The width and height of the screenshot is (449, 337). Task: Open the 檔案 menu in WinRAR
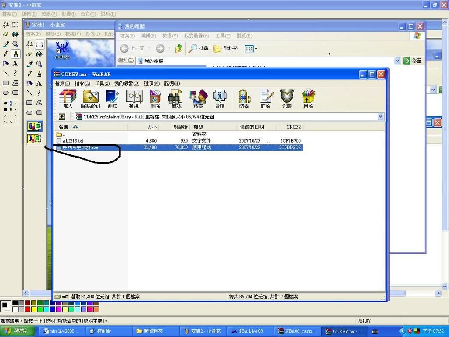(x=62, y=83)
